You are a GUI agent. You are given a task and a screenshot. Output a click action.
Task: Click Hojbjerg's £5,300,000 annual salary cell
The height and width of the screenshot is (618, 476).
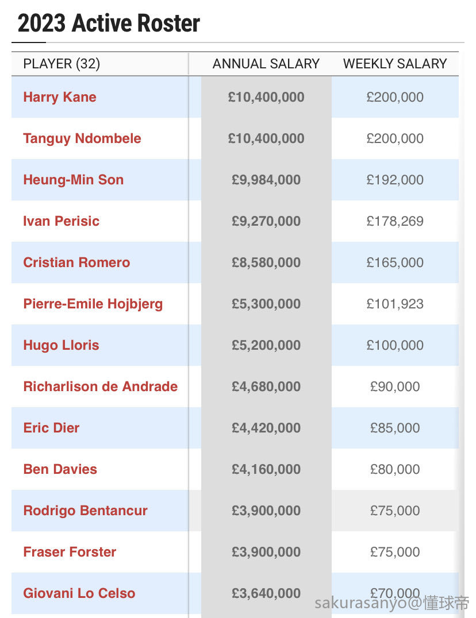(266, 304)
